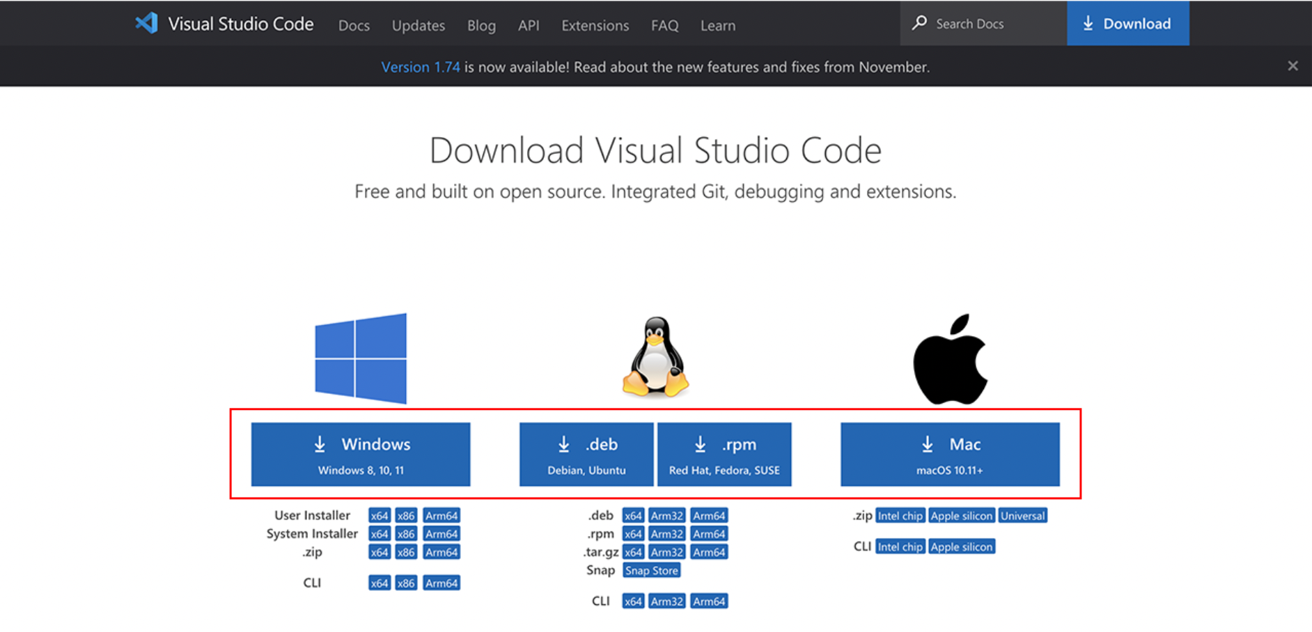Download the .rpm Red Hat package

[x=724, y=454]
